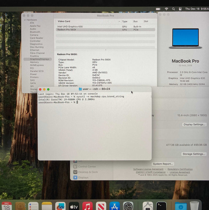The width and height of the screenshot is (209, 210).
Task: Open Calendar in the Dock
Action: (x=7, y=206)
